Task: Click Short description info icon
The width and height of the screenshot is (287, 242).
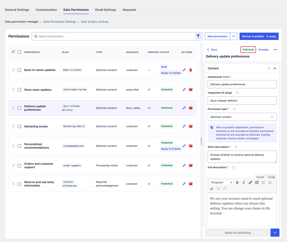Action: [x=236, y=147]
